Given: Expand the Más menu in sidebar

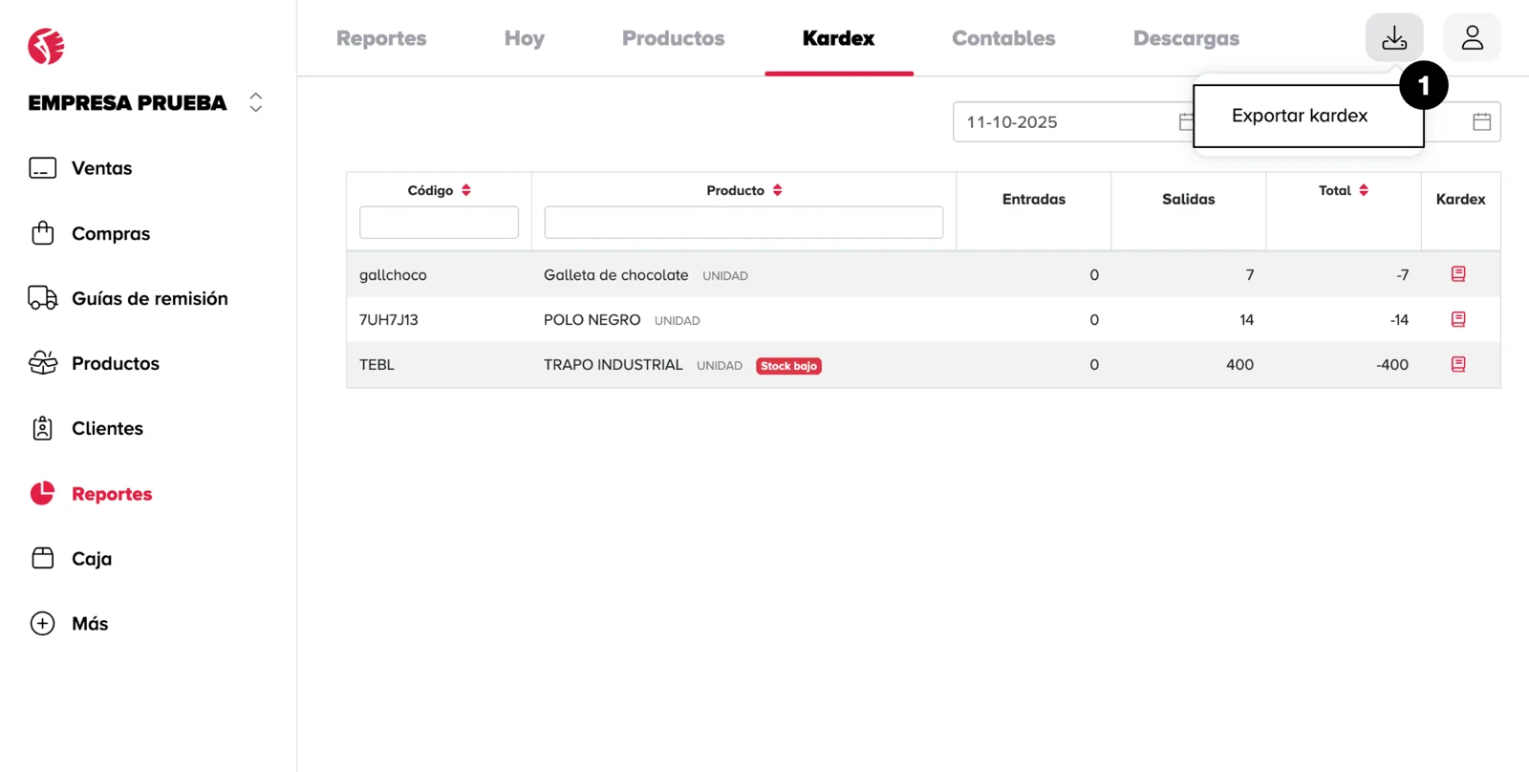Looking at the screenshot, I should pos(90,624).
